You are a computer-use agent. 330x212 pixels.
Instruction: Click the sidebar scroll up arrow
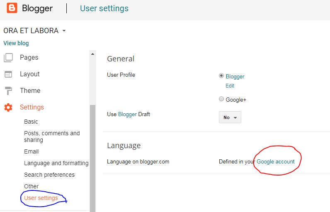click(93, 54)
